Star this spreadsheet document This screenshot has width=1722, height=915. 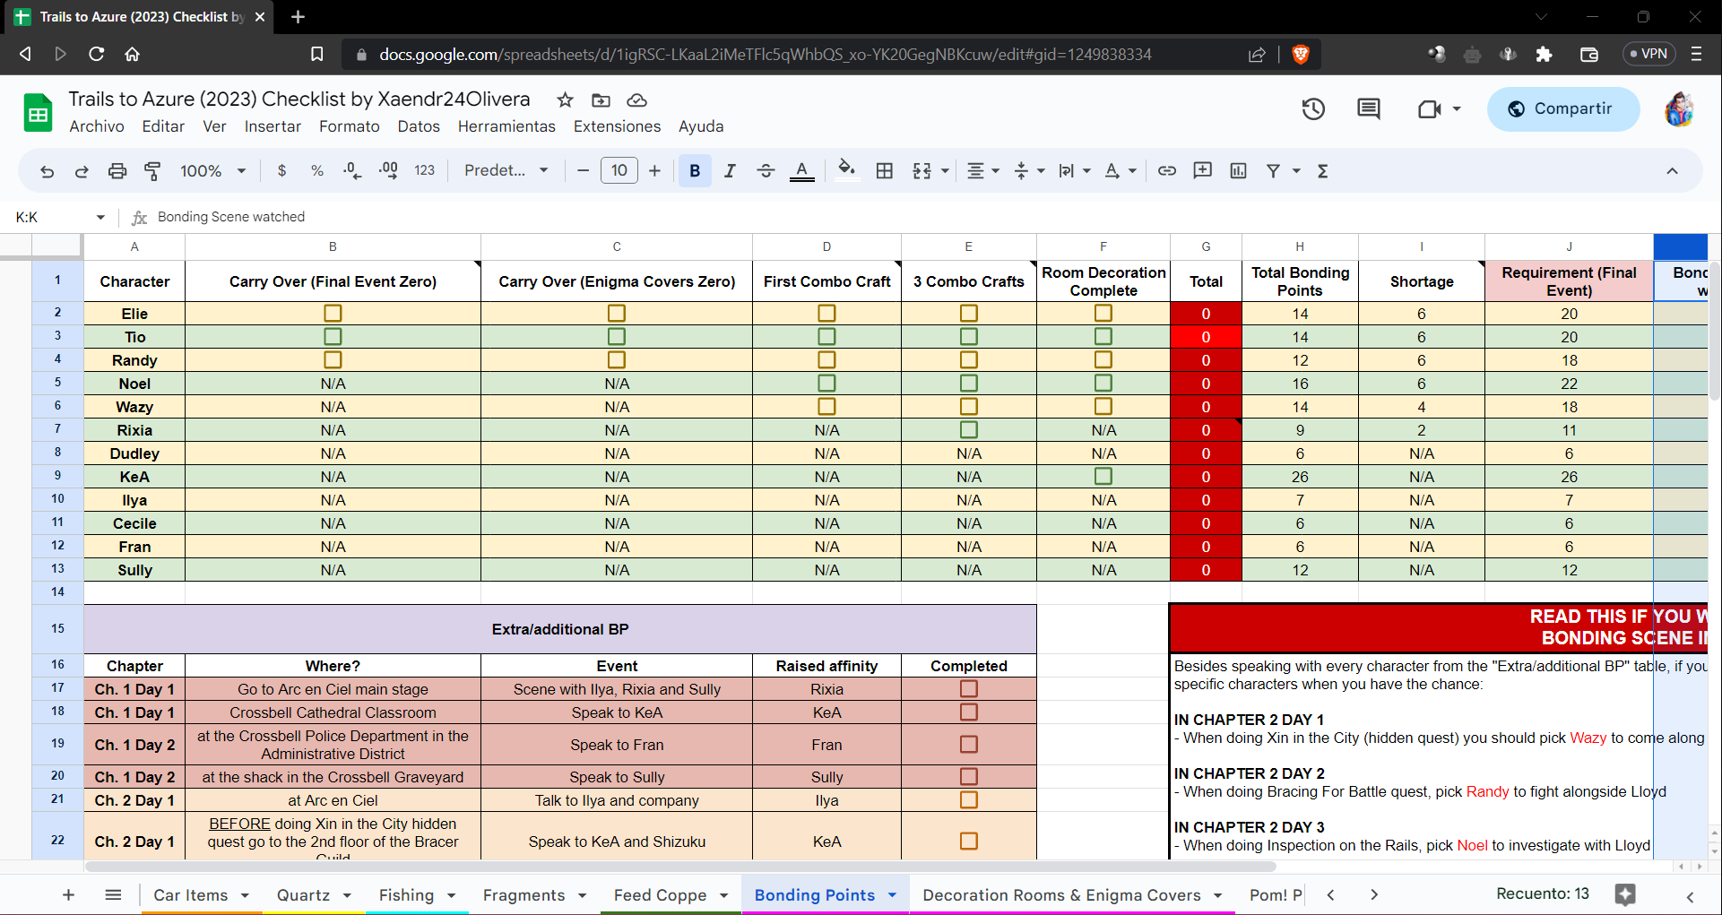(565, 99)
